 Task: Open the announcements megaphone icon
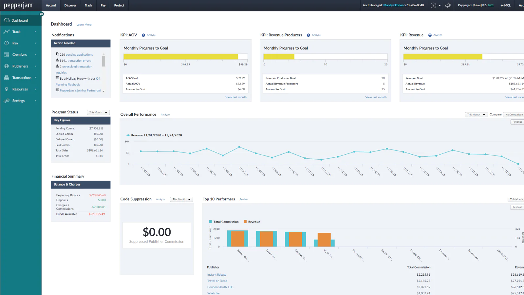click(x=448, y=5)
